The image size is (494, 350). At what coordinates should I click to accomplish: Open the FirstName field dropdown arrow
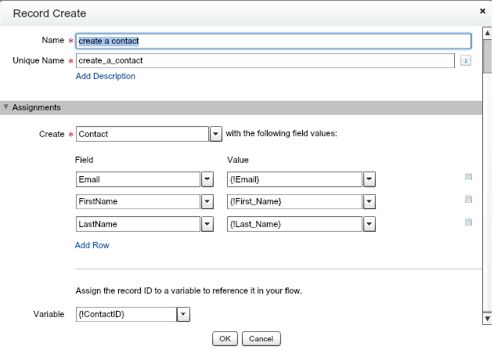click(207, 201)
